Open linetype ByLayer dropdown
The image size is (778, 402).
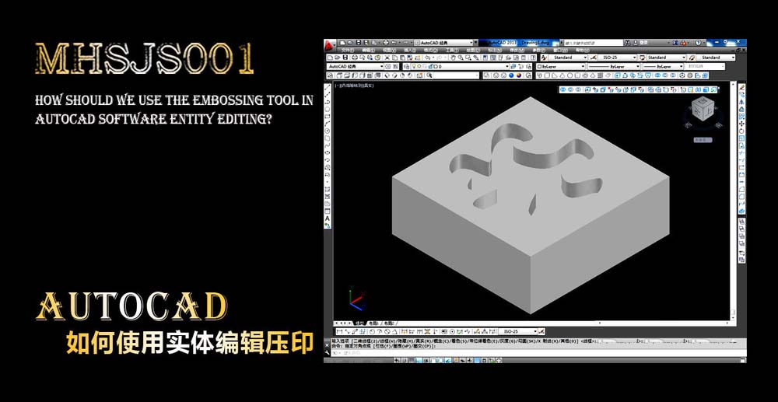[x=614, y=66]
